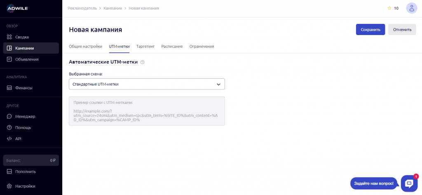This screenshot has height=195, width=422.
Task: Click the Пополнить balance item
Action: pos(25,172)
